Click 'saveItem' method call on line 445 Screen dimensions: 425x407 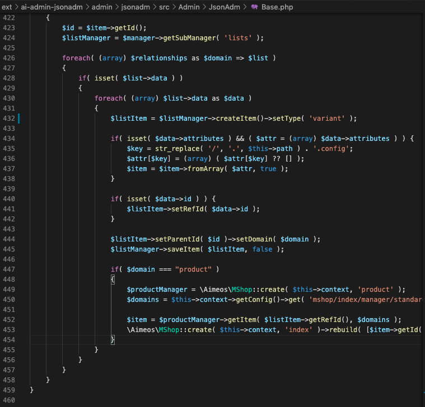tap(183, 249)
